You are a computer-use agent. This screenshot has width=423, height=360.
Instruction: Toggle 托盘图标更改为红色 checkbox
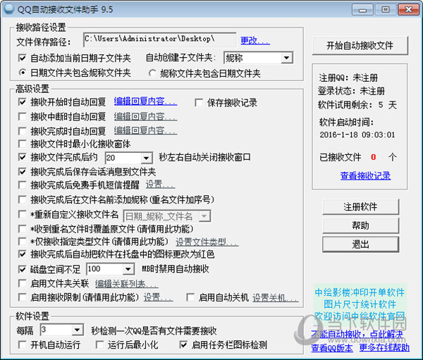[x=22, y=254]
